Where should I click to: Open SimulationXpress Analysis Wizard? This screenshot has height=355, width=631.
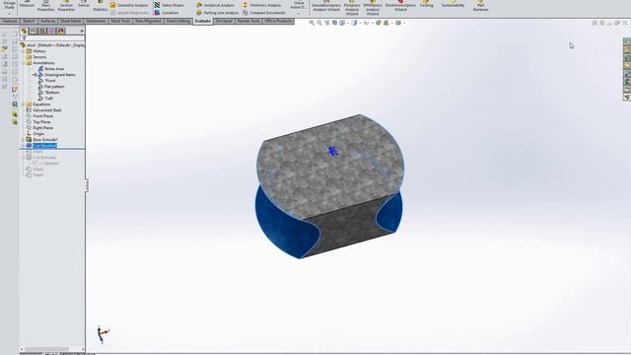(326, 6)
